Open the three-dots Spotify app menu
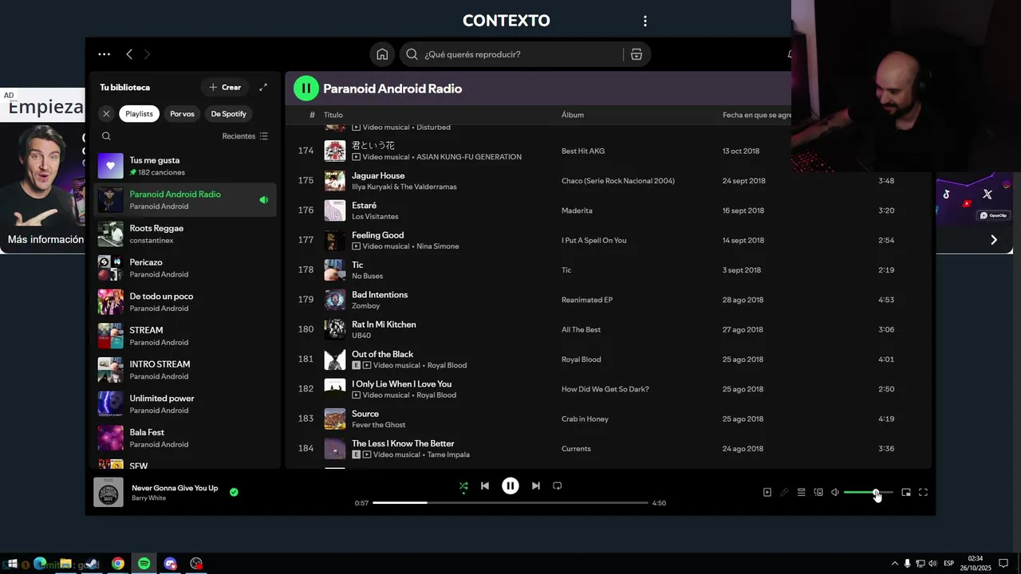1021x574 pixels. click(x=104, y=54)
